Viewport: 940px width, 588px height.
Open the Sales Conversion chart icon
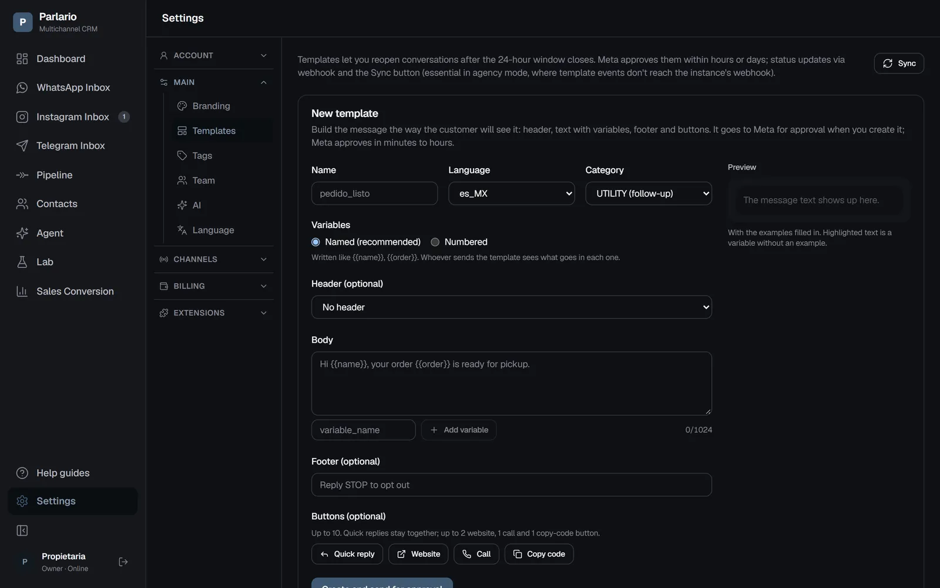[22, 292]
